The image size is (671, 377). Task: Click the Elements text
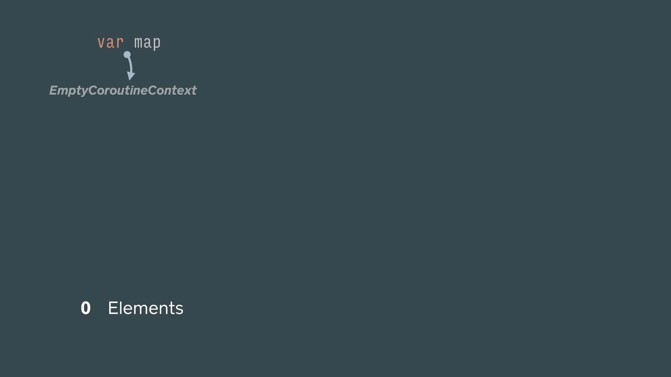[x=145, y=308]
